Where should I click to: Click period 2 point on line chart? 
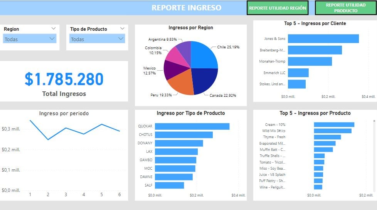[x=48, y=139]
